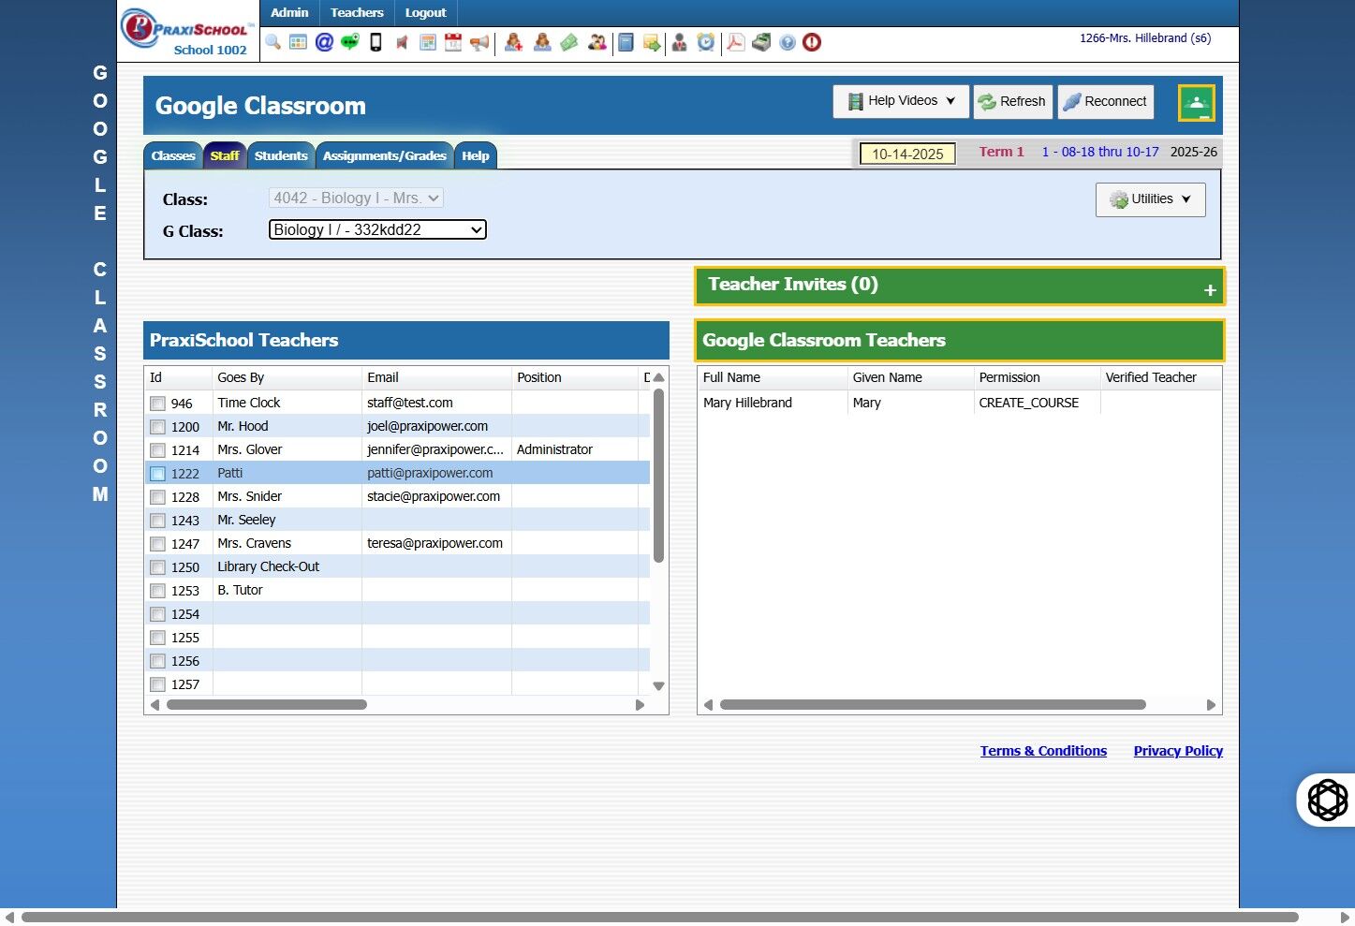
Task: Click PraxiSchool Teachers horizontal scrollbar thumb
Action: tap(266, 705)
